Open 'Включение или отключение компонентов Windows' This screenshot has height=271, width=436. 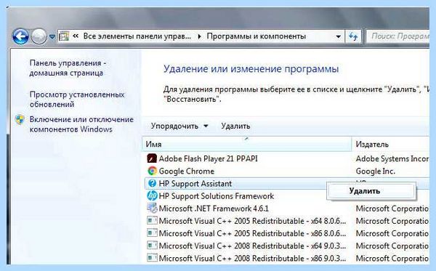click(81, 124)
